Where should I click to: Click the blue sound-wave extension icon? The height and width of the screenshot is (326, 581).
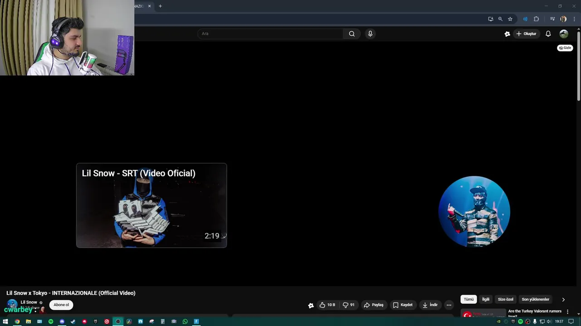pyautogui.click(x=525, y=19)
